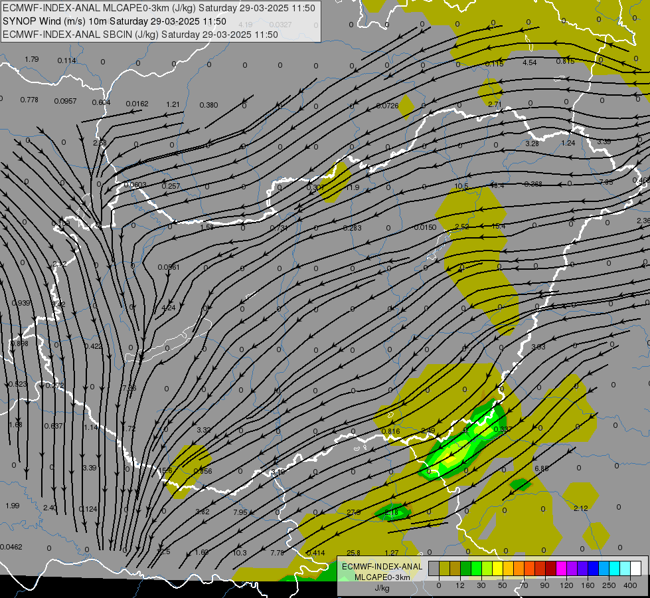Click the map value 6.85
This screenshot has height=598, width=650.
(541, 468)
